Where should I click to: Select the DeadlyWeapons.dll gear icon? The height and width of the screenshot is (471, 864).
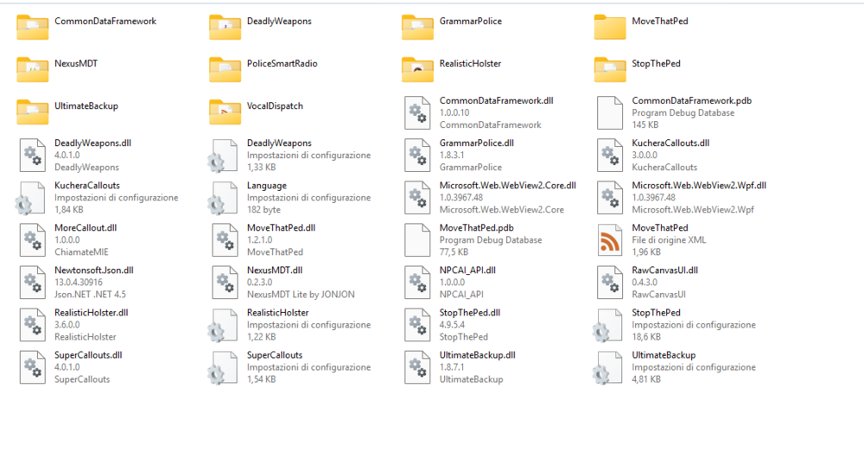point(33,155)
